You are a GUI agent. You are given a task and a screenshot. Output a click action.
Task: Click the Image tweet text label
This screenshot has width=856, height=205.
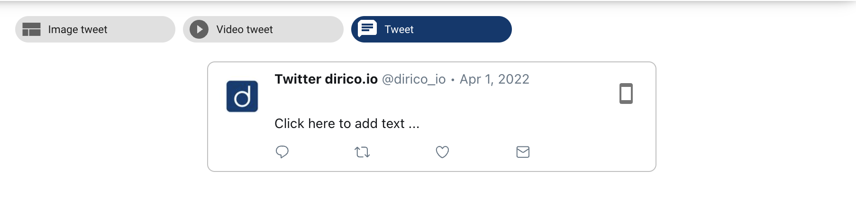(x=78, y=29)
